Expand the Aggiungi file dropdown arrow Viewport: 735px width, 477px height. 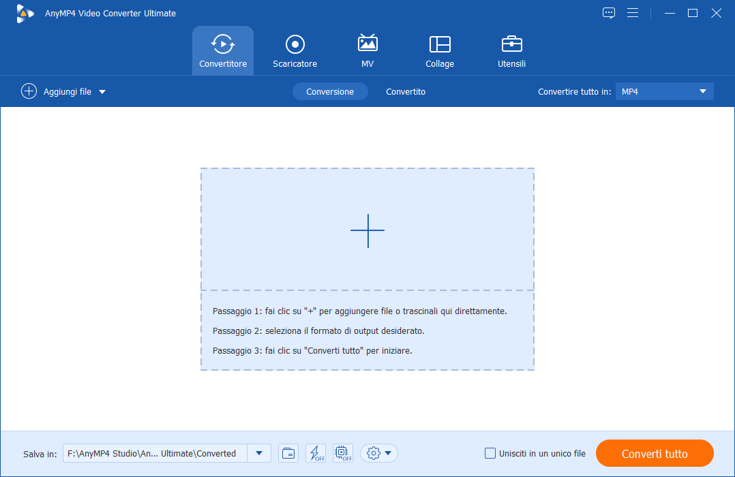pyautogui.click(x=102, y=92)
